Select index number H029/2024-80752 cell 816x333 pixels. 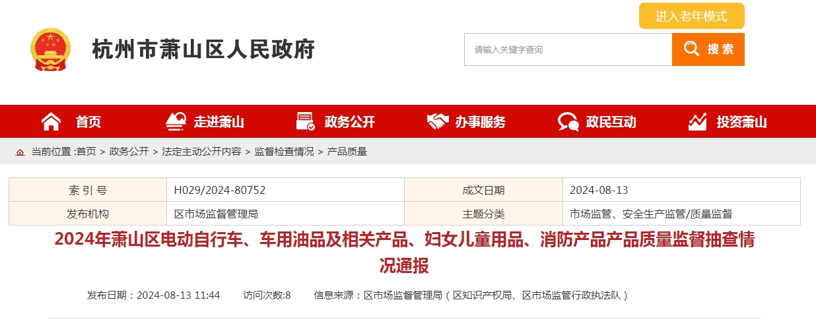pos(285,190)
